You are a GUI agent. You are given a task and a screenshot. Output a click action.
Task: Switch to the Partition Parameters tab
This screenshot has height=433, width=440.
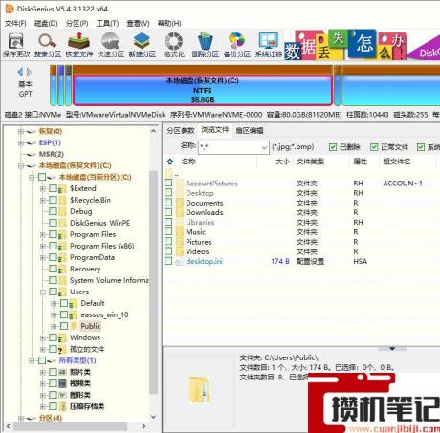tap(181, 130)
